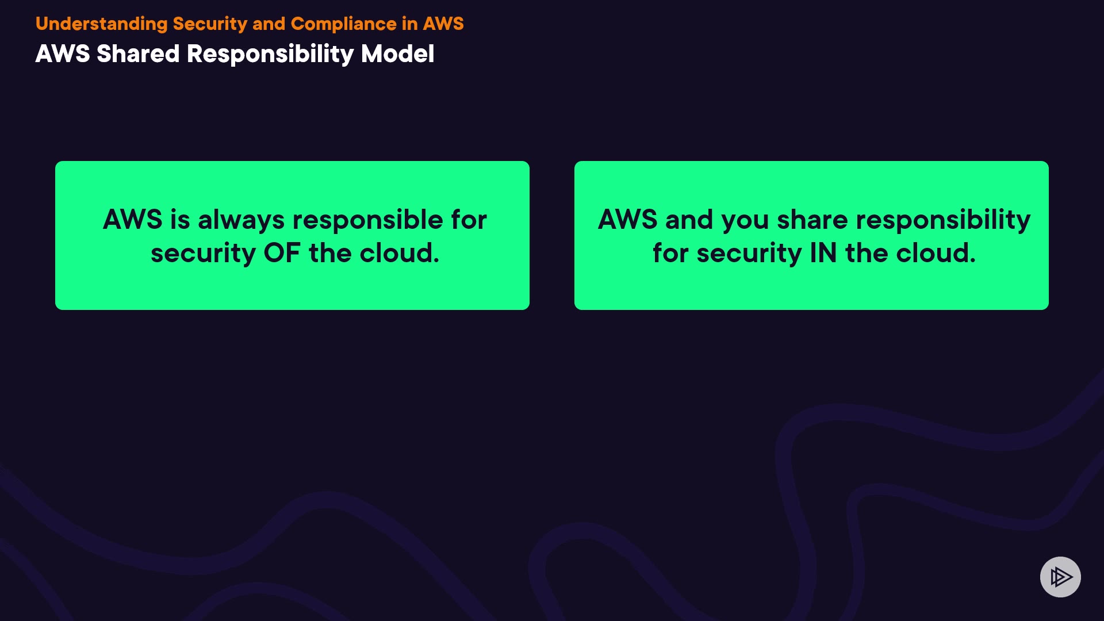
Task: Click the orange course title heading
Action: click(249, 24)
